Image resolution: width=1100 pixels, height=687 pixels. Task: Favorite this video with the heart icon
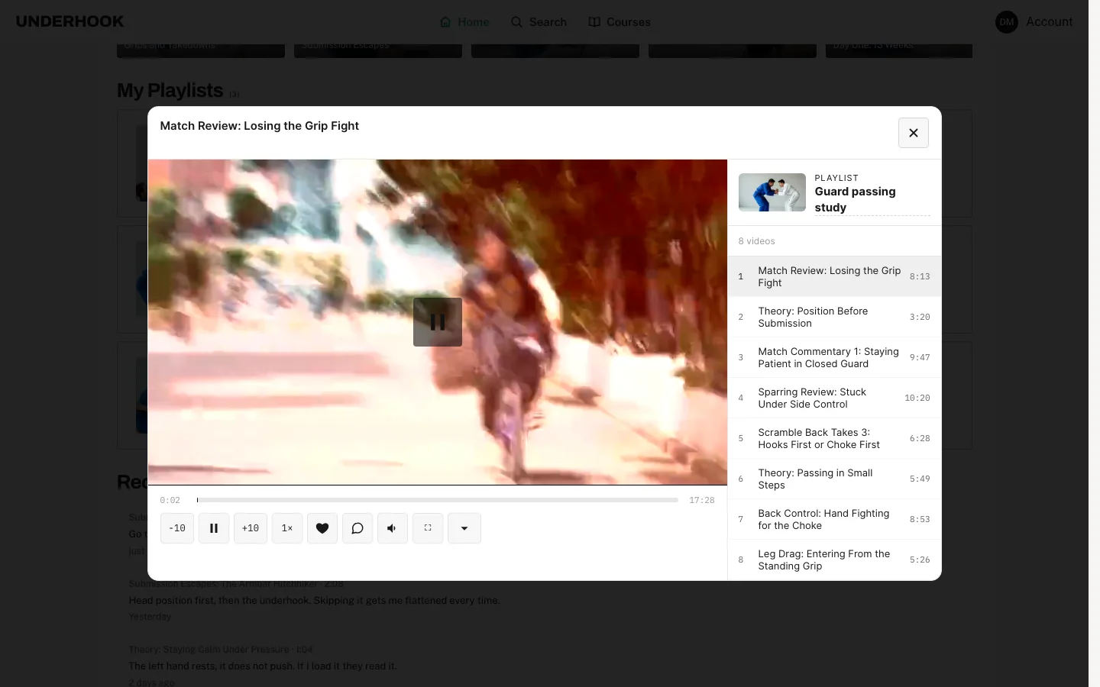pyautogui.click(x=322, y=528)
